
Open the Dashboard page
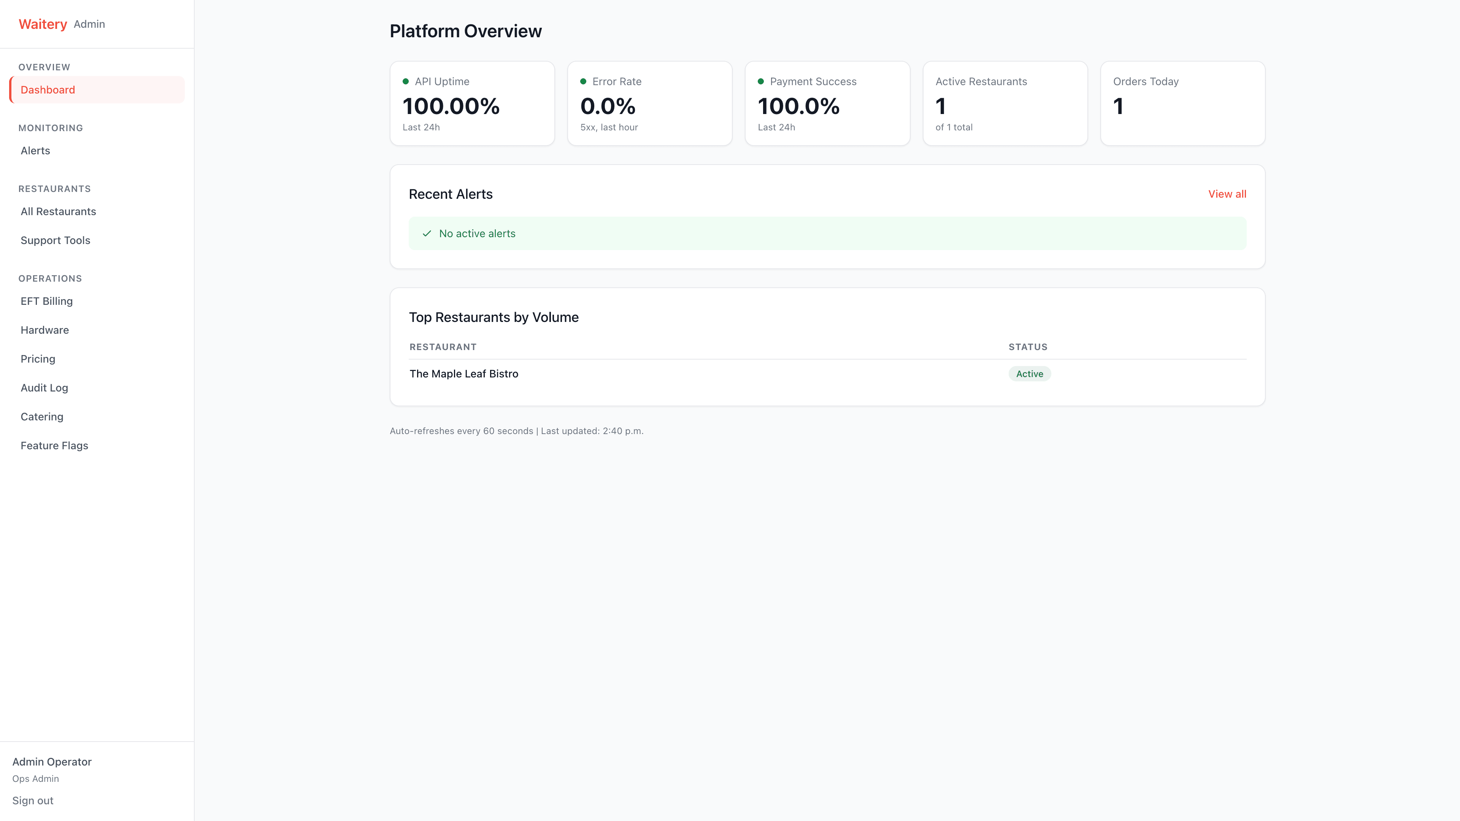pos(97,90)
